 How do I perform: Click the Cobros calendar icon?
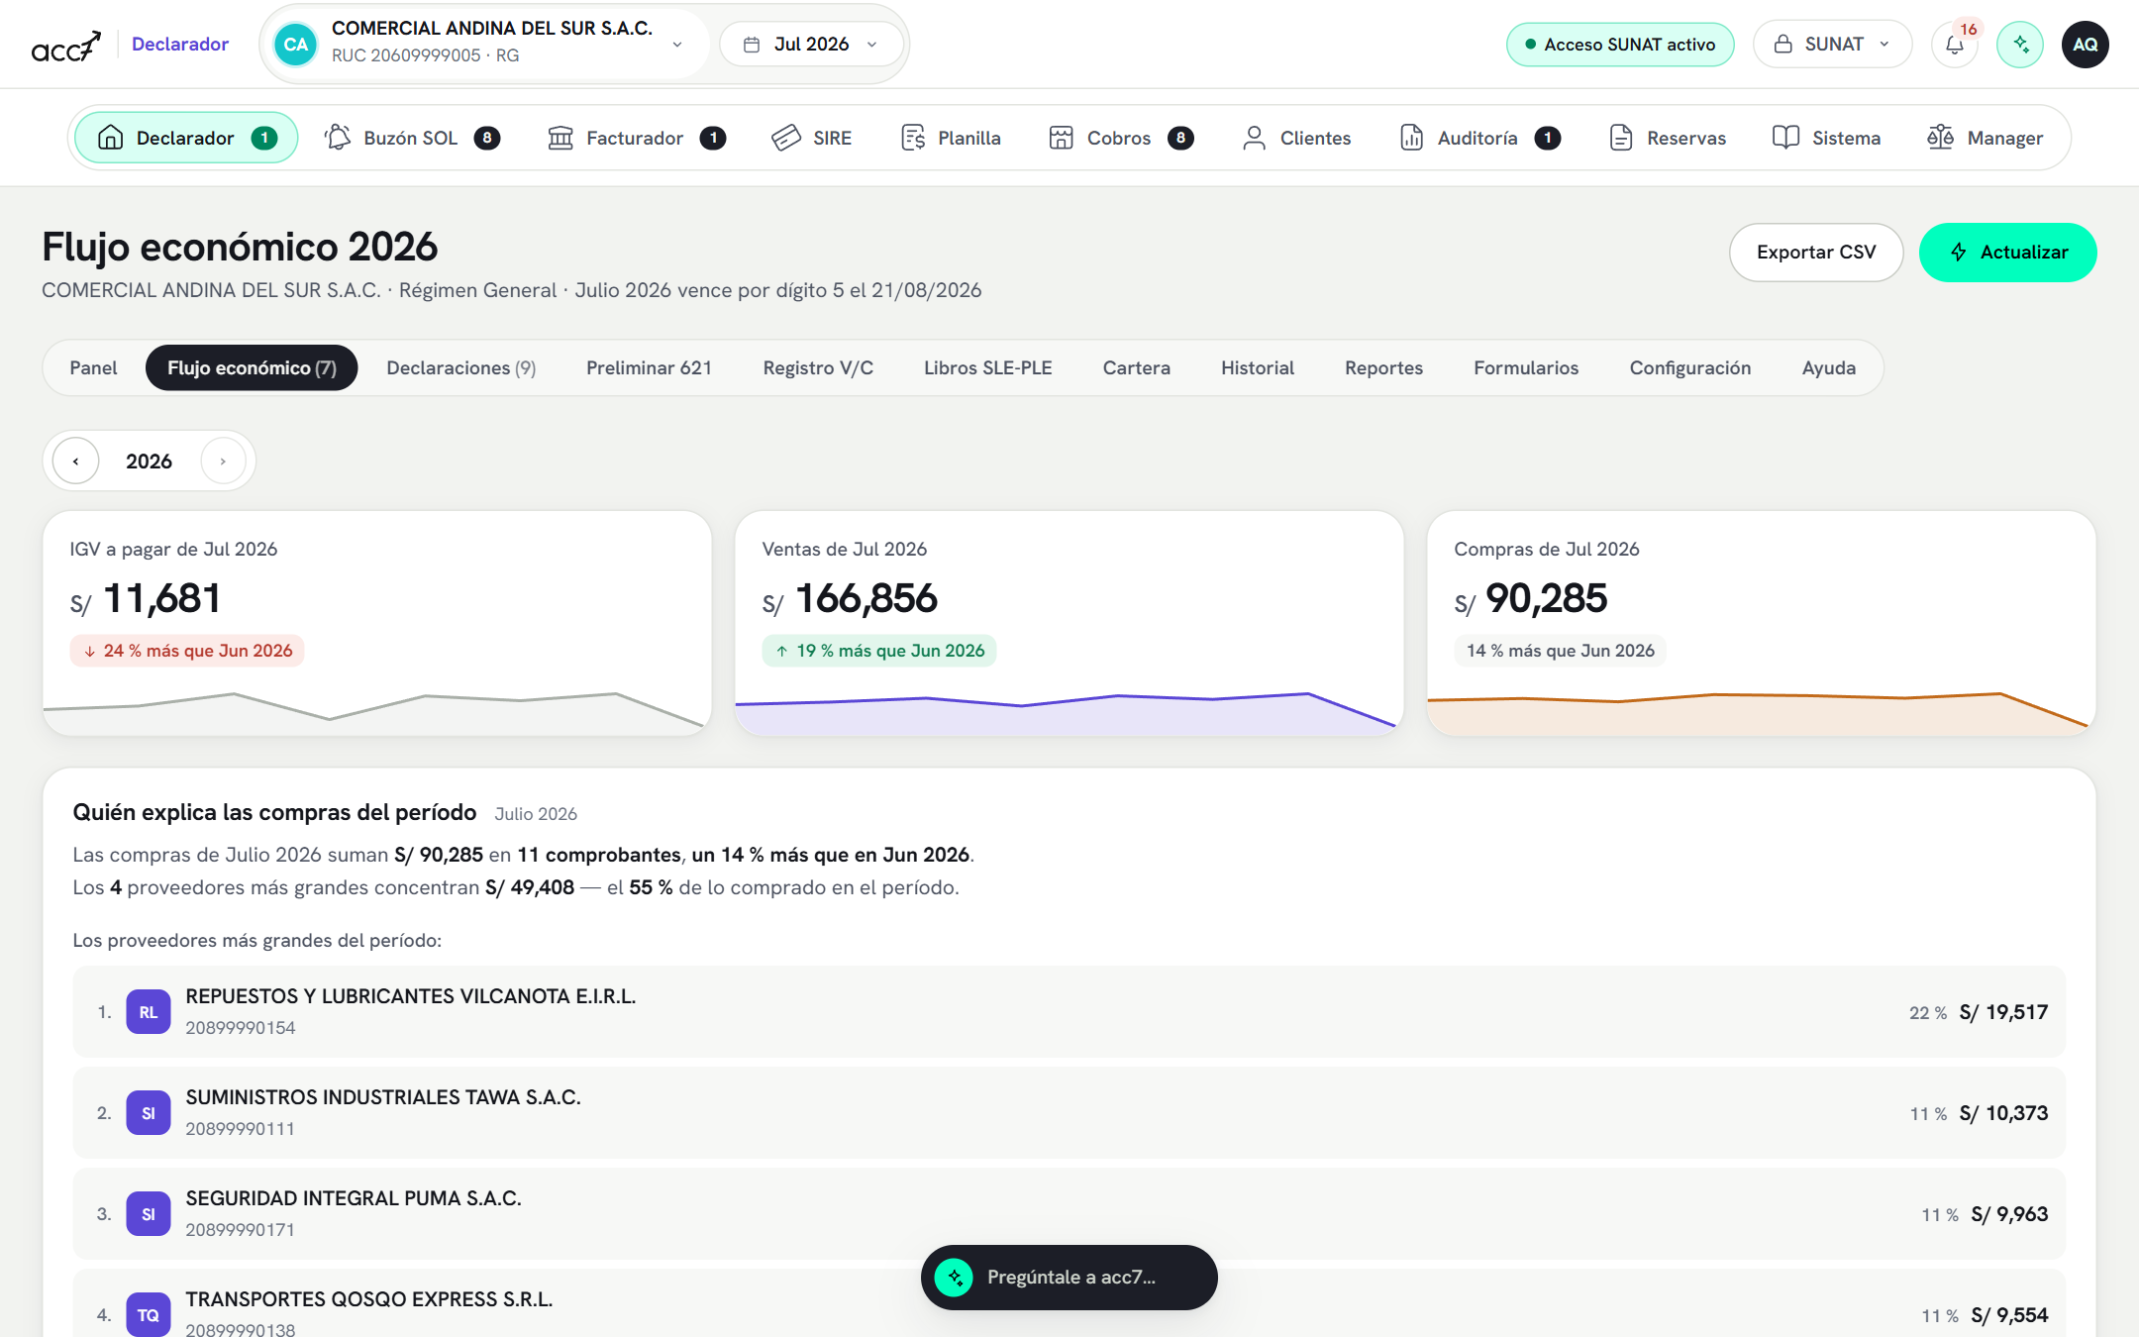(x=1062, y=138)
